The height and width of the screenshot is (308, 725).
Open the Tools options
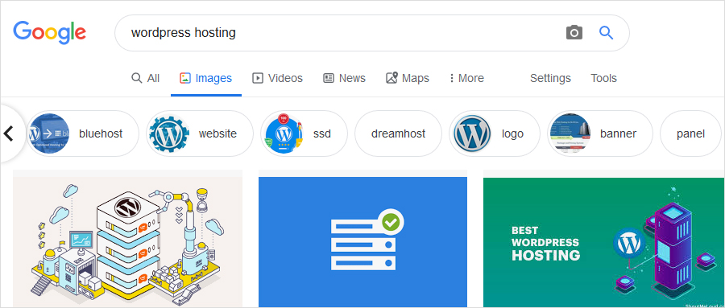click(603, 79)
